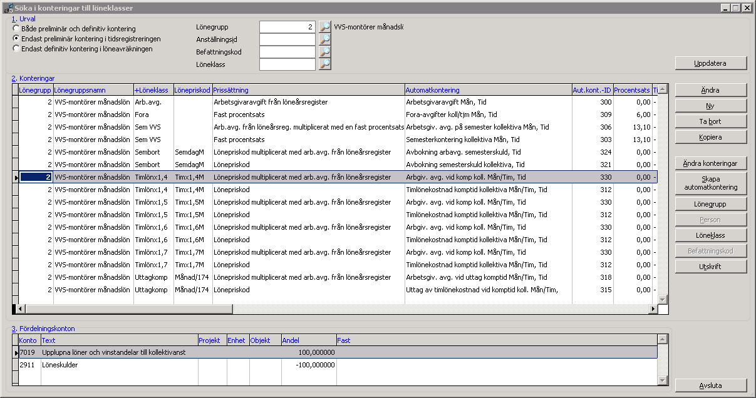
Task: Open lookup icon next to Lönegrupp field
Action: click(x=324, y=27)
